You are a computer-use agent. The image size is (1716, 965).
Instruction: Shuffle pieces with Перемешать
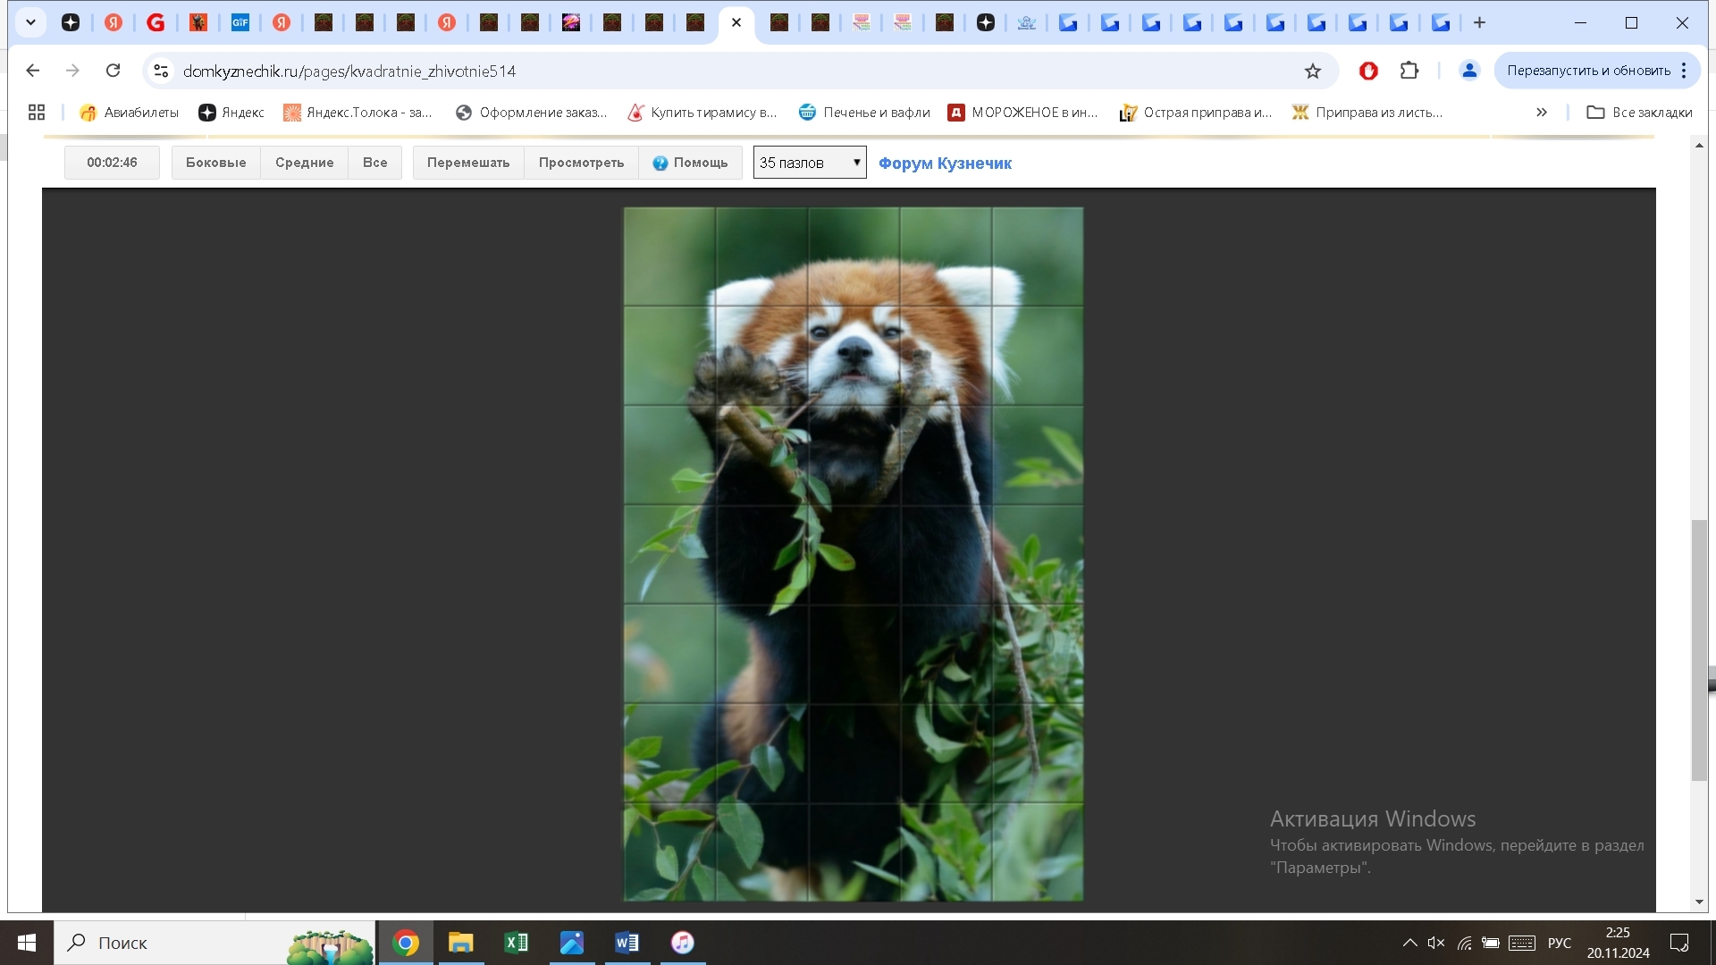(x=468, y=163)
